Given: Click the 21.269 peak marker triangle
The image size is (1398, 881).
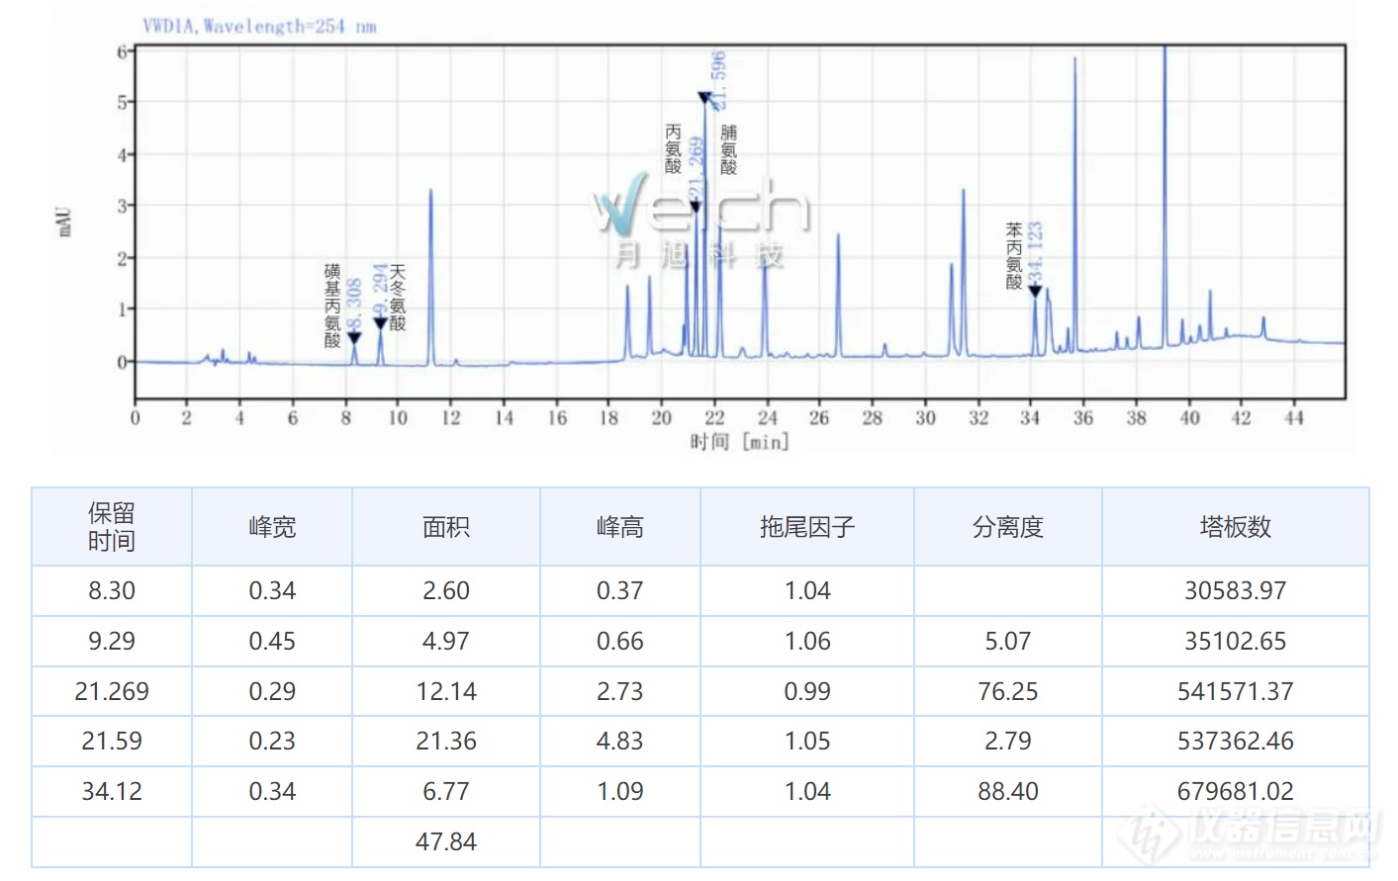Looking at the screenshot, I should point(696,207).
